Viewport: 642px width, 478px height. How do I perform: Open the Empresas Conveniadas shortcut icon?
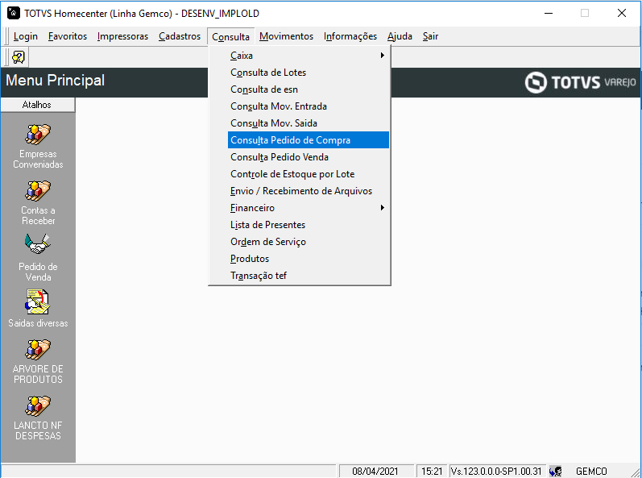(38, 135)
